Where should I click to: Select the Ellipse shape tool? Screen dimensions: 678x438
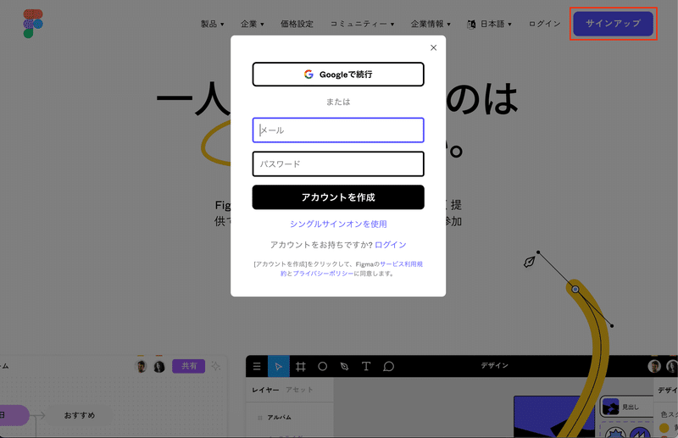coord(323,367)
